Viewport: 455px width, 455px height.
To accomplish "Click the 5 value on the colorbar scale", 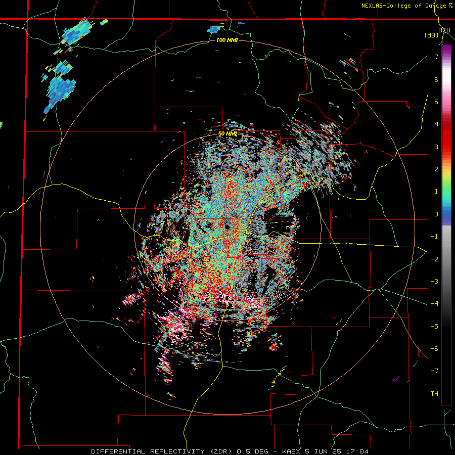I will pyautogui.click(x=436, y=102).
